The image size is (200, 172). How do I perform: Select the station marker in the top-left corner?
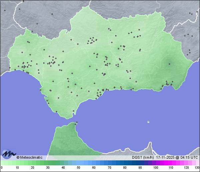click(5, 10)
